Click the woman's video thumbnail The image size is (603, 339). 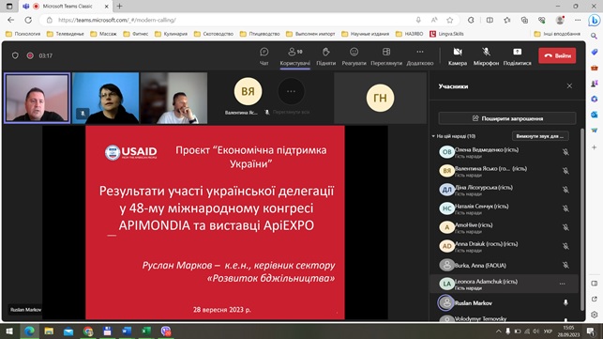pos(105,99)
